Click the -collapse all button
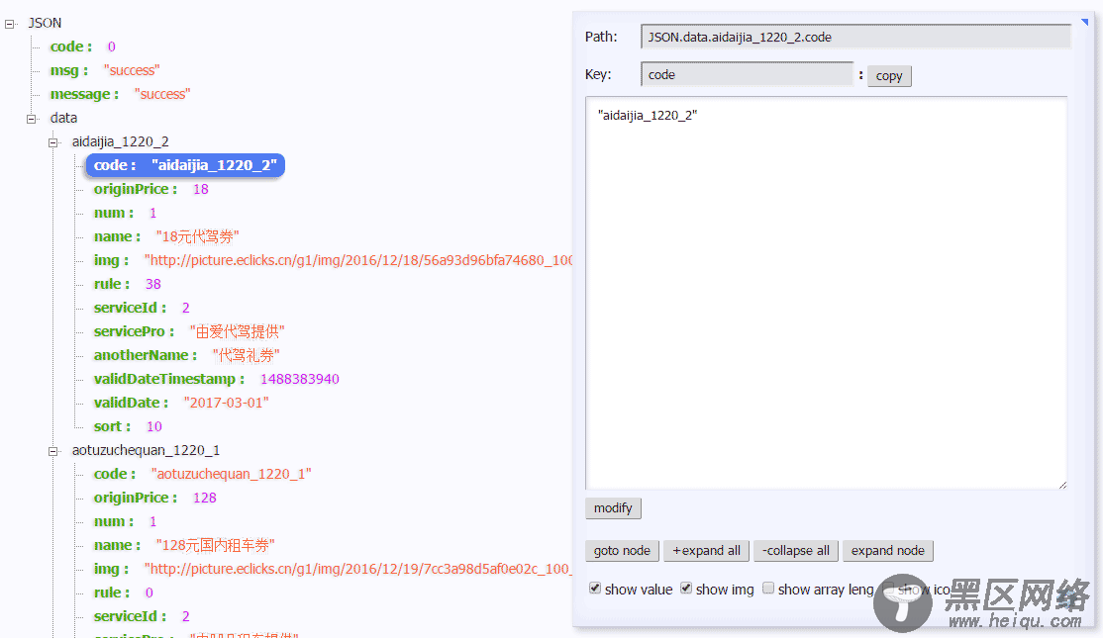1103x638 pixels. coord(796,550)
